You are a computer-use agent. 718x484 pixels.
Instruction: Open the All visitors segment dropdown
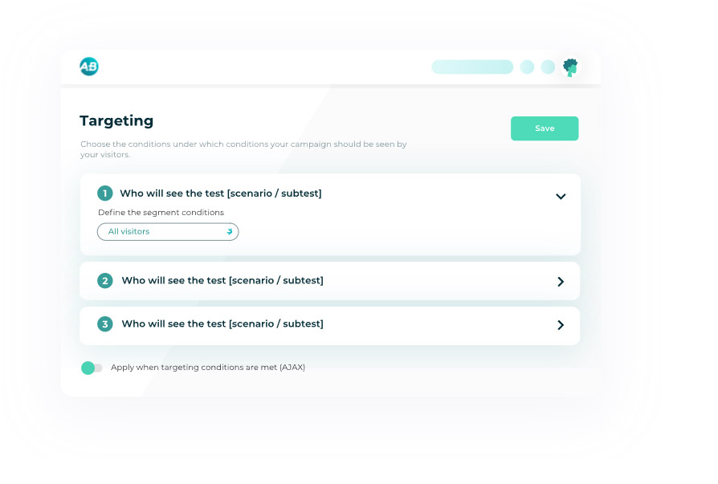pos(168,231)
